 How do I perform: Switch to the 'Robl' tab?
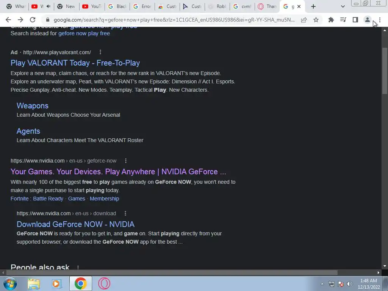217,6
